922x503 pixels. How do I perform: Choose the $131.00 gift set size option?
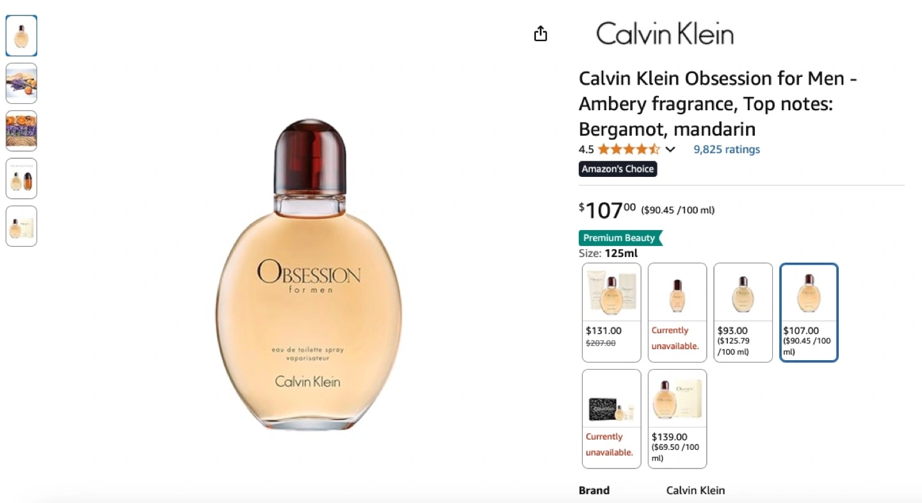pyautogui.click(x=611, y=313)
